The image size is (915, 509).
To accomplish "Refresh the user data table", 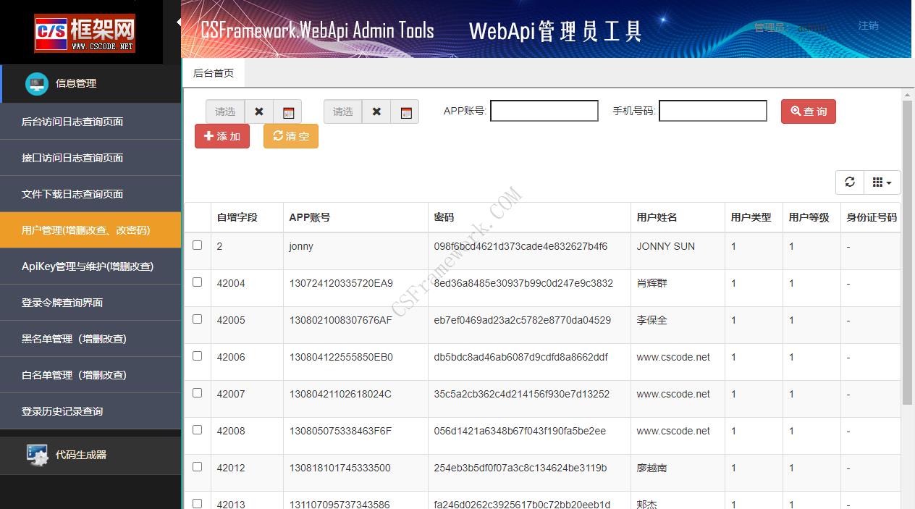I will 849,182.
